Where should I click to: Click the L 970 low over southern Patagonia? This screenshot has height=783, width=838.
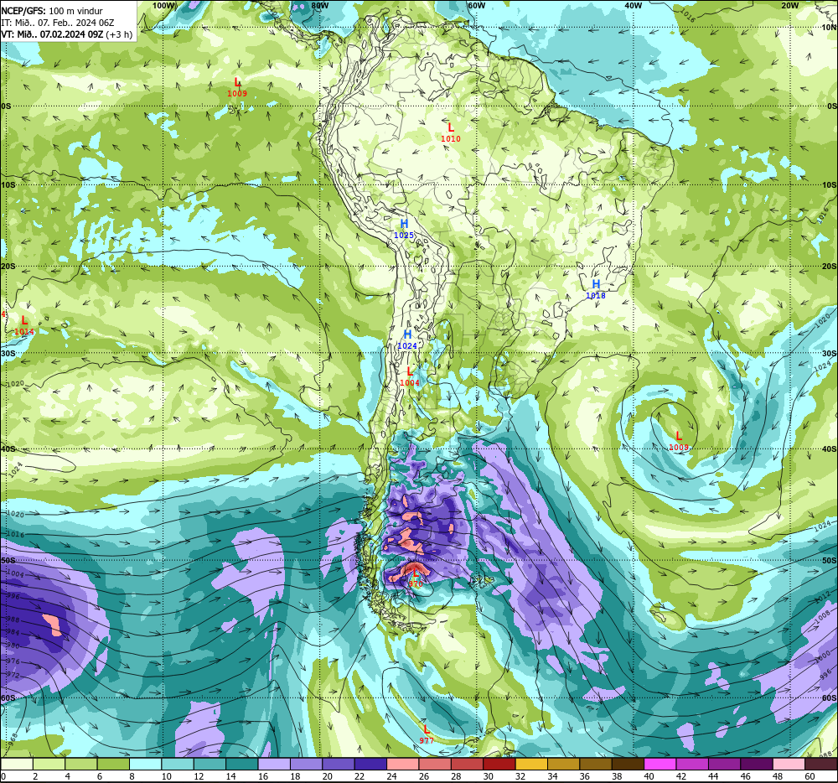point(416,578)
